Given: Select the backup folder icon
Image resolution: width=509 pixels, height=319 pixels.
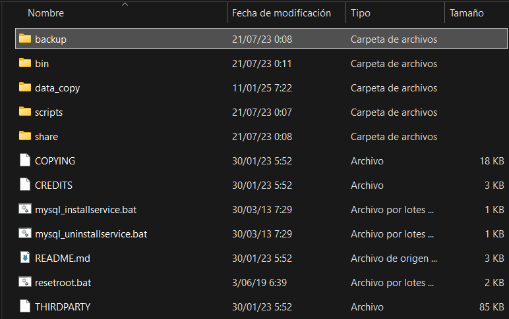Looking at the screenshot, I should (x=25, y=39).
